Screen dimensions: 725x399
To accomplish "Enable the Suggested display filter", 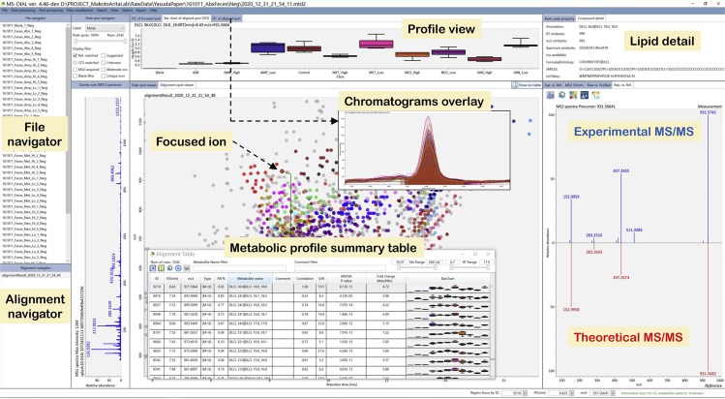I will pyautogui.click(x=104, y=55).
